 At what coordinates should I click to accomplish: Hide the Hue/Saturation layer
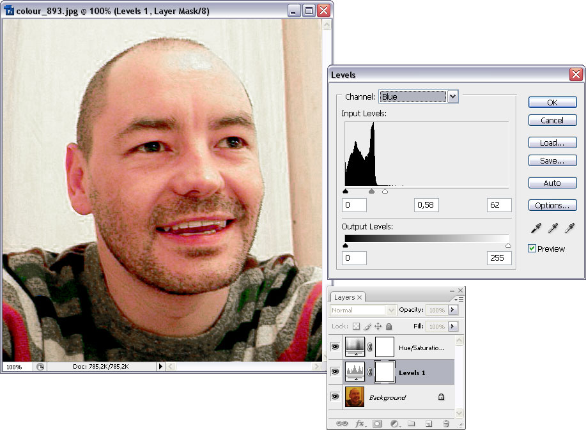pos(335,347)
